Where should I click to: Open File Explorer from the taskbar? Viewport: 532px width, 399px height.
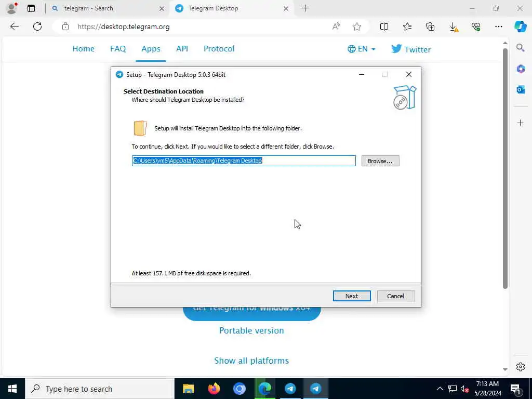pyautogui.click(x=188, y=389)
